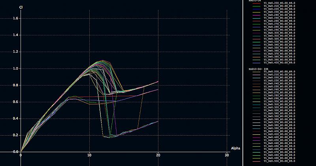This screenshot has height=166, width=316.
Task: Click the T1_Re0.450_M0.00_N9.0 legend text
Action: [x=279, y=146]
